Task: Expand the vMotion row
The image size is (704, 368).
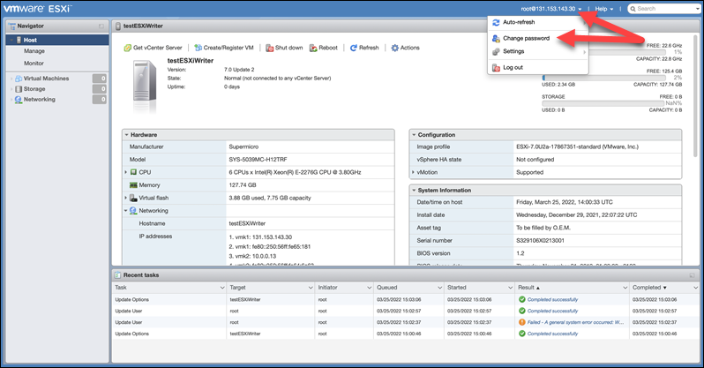Action: [x=413, y=172]
